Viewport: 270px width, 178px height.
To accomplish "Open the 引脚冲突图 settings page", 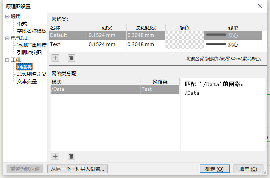I will coord(29,53).
